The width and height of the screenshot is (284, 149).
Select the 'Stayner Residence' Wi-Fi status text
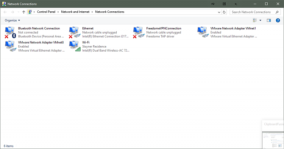click(x=94, y=46)
